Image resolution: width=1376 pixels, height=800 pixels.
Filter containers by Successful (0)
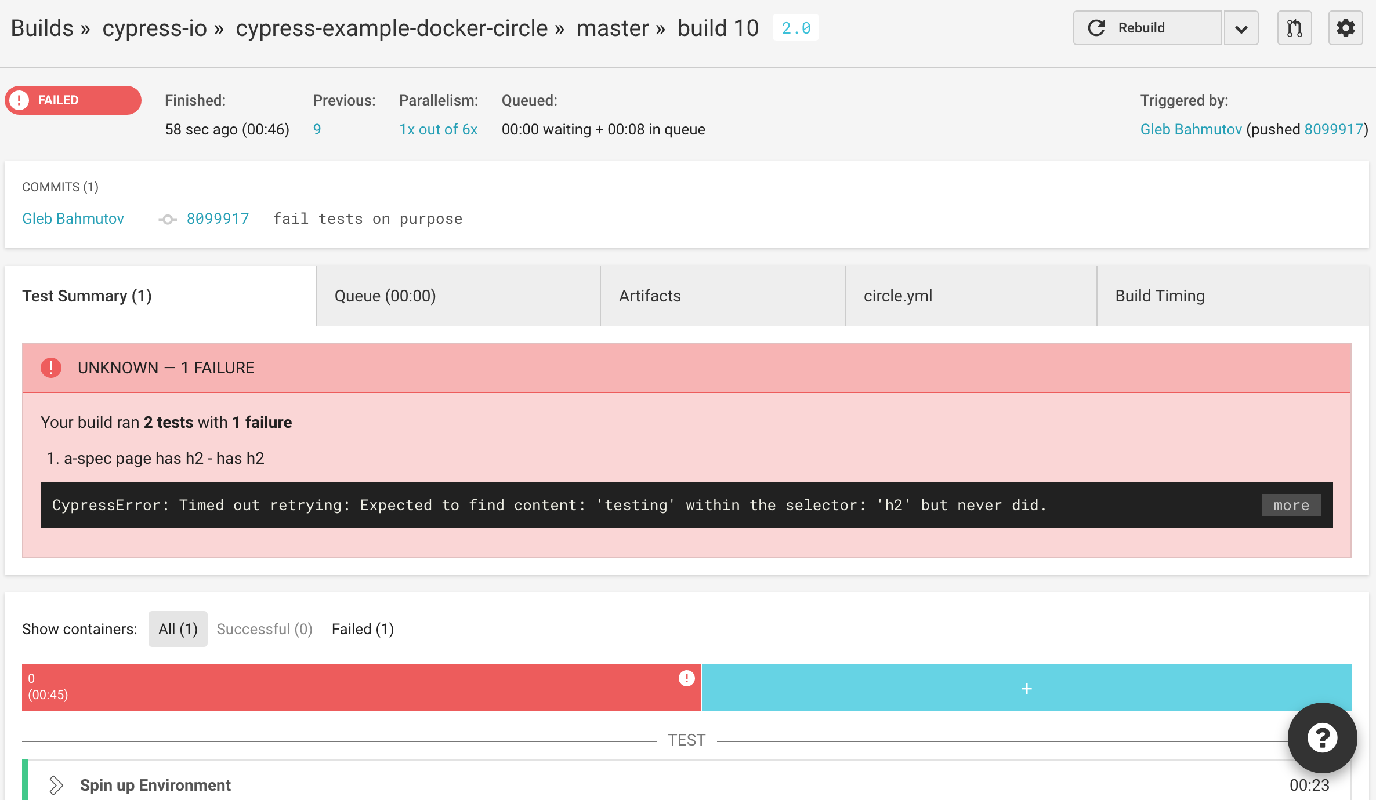point(265,629)
